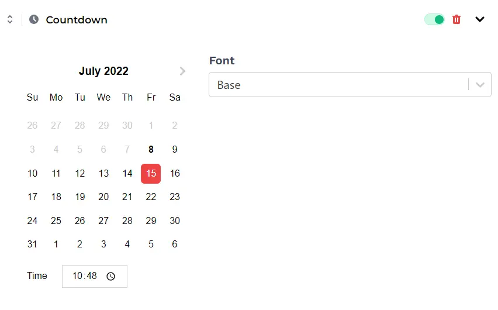The height and width of the screenshot is (310, 498).
Task: Collapse the Countdown section chevron
Action: coord(480,19)
